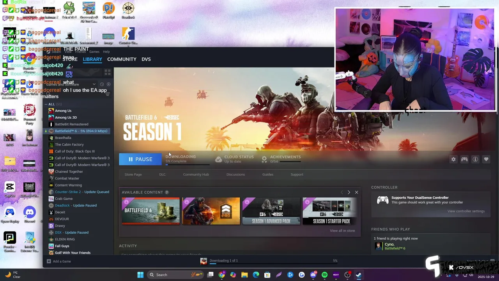499x281 pixels.
Task: Open the Discussions link
Action: point(235,174)
